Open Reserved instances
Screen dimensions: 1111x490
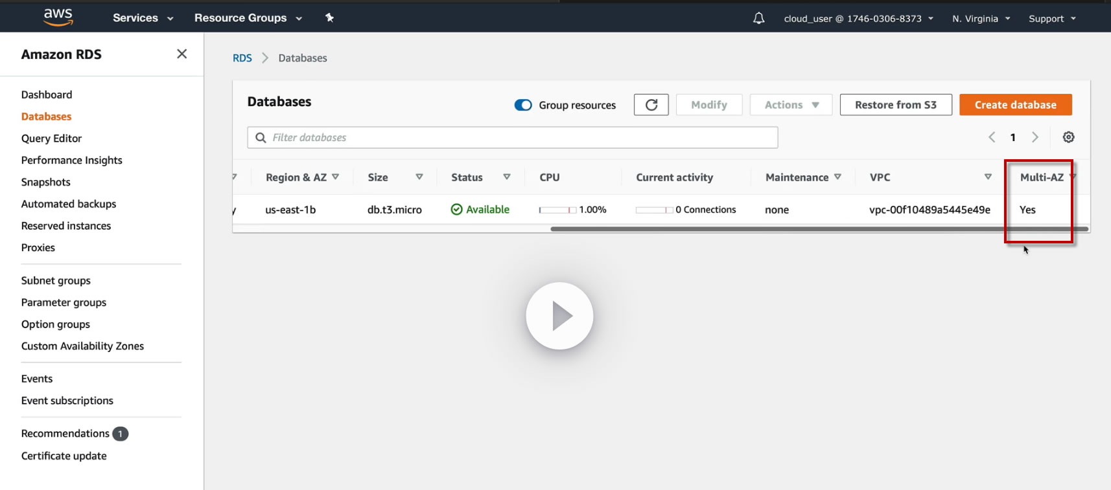66,226
